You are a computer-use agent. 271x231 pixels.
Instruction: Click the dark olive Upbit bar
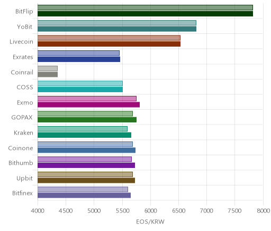[86, 180]
